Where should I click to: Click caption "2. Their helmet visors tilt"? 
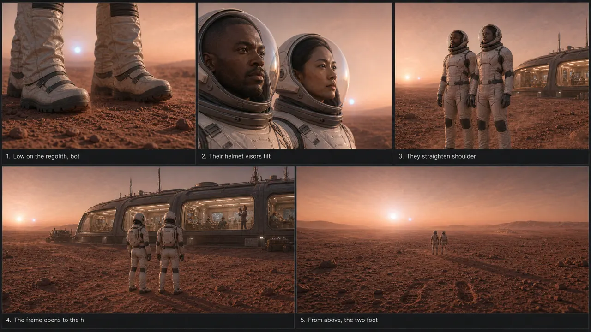pyautogui.click(x=236, y=156)
